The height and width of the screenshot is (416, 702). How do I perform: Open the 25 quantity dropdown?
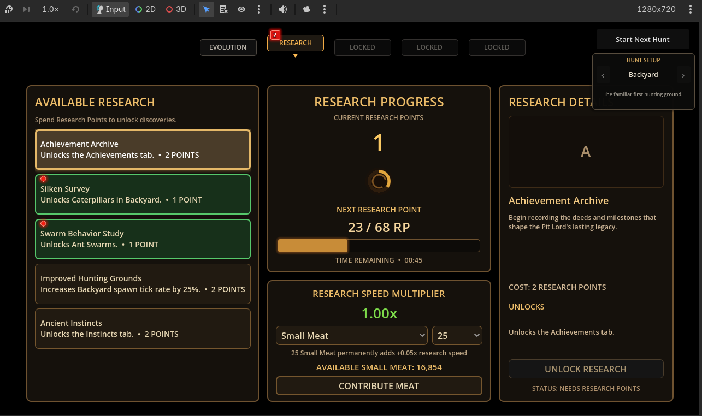pos(457,336)
